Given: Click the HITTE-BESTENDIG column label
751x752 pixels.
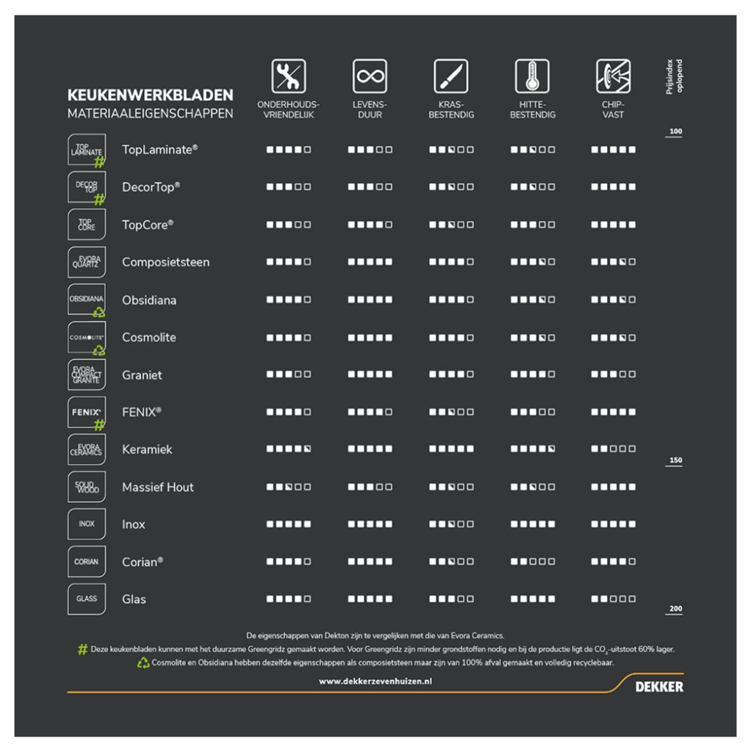Looking at the screenshot, I should tap(533, 110).
